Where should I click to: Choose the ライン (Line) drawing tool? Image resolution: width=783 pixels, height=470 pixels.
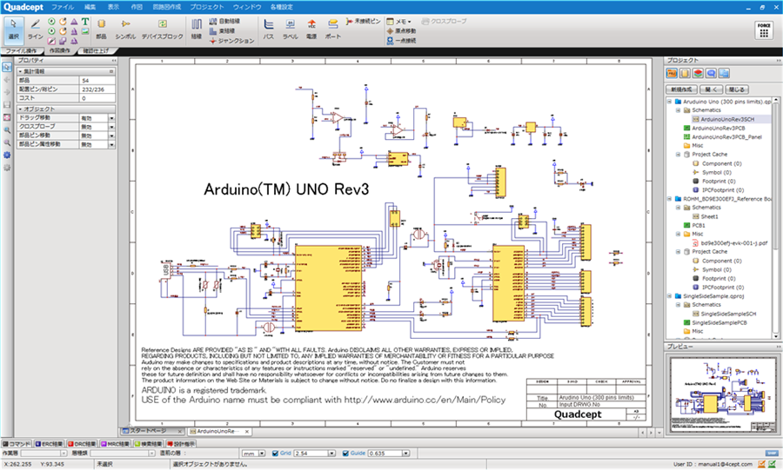(35, 27)
